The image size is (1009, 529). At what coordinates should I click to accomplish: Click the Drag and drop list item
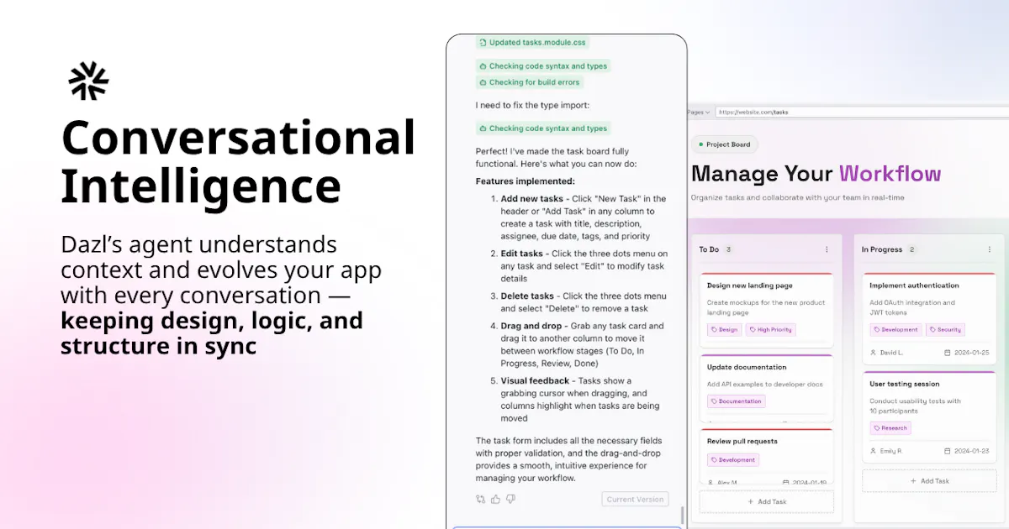577,344
